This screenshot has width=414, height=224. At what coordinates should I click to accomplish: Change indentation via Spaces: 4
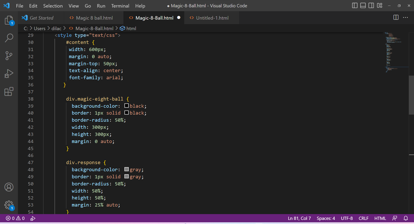(x=326, y=218)
